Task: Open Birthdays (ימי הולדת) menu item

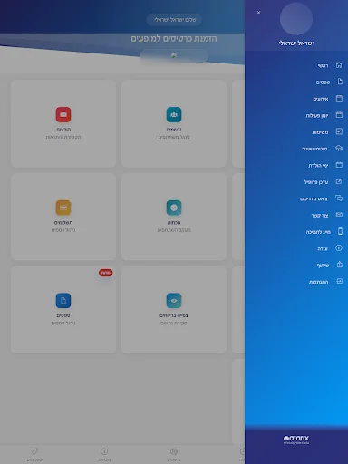Action: pyautogui.click(x=325, y=165)
